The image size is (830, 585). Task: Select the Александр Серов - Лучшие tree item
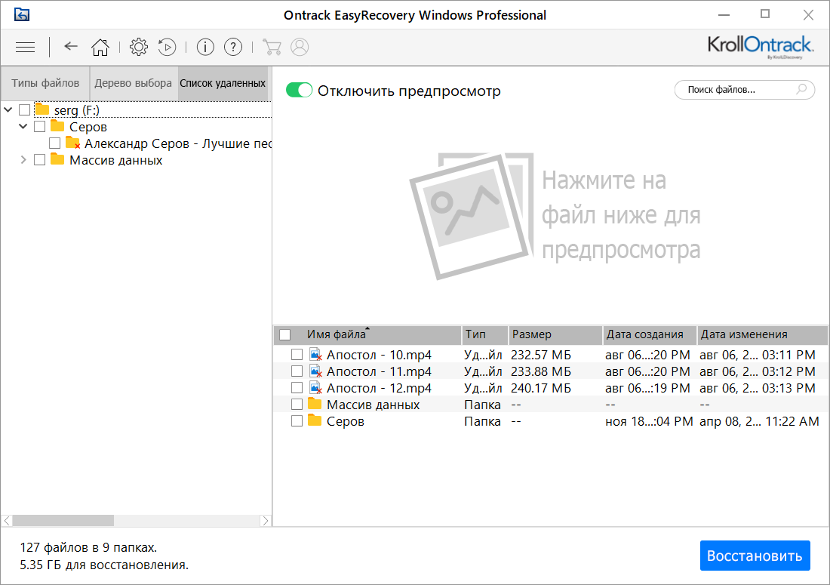[x=178, y=143]
